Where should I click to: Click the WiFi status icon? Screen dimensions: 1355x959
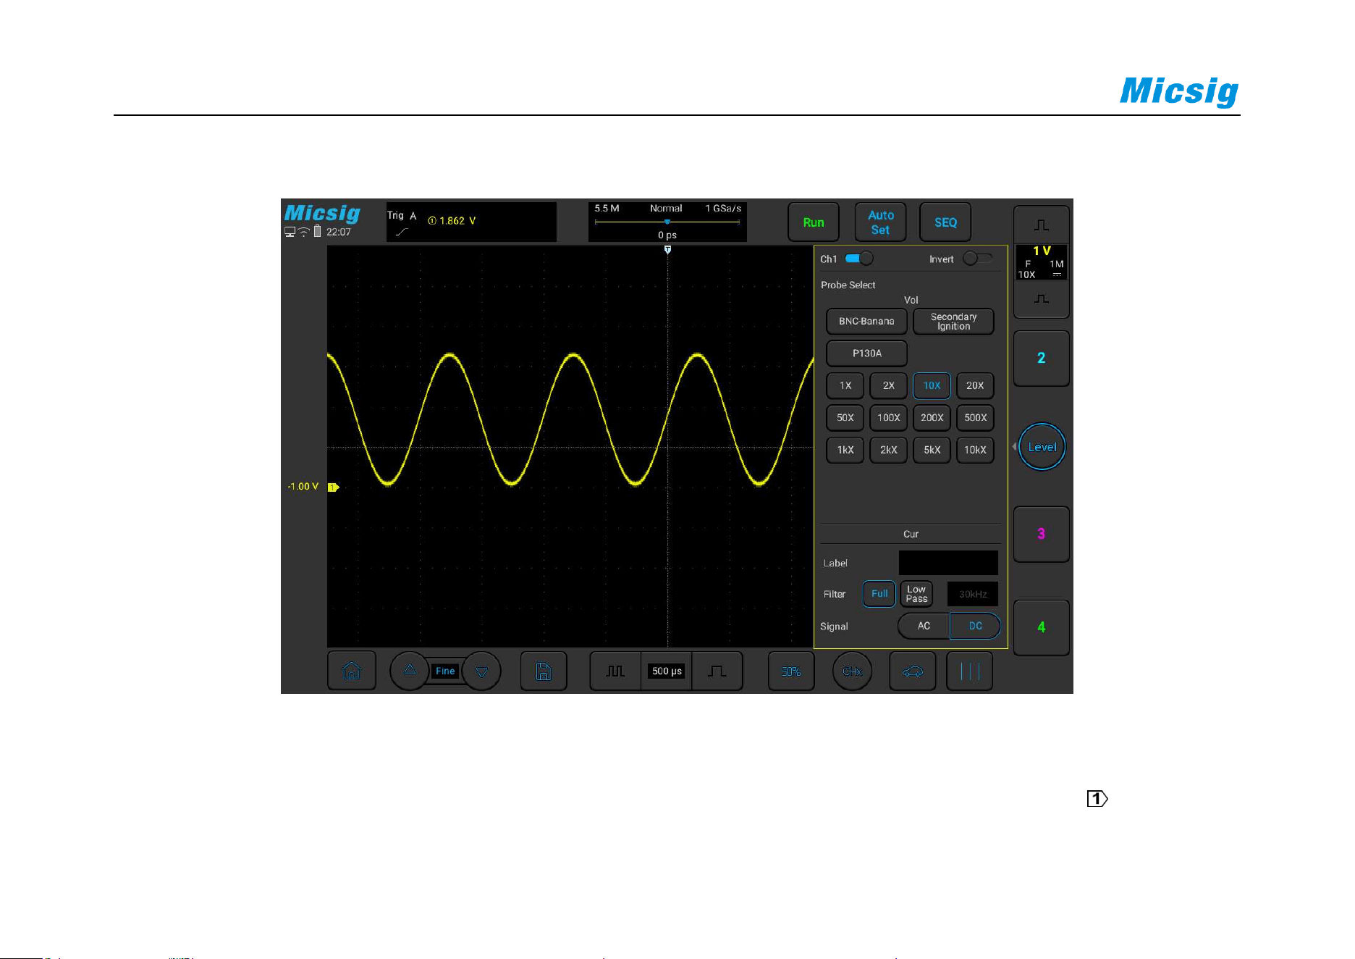304,233
